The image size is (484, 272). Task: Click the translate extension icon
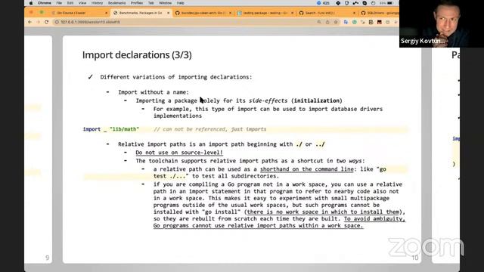pyautogui.click(x=346, y=22)
